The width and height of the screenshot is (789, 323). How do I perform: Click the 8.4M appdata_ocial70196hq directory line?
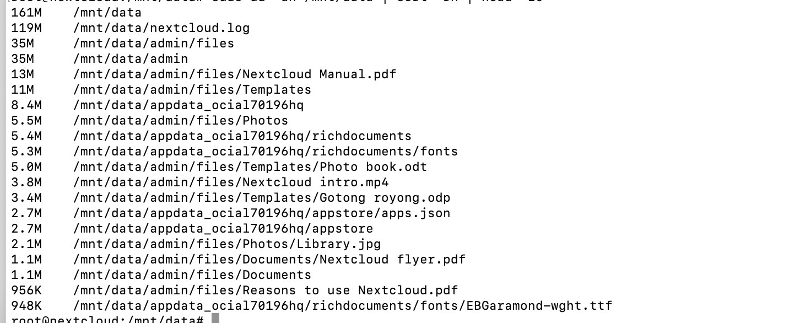click(188, 105)
